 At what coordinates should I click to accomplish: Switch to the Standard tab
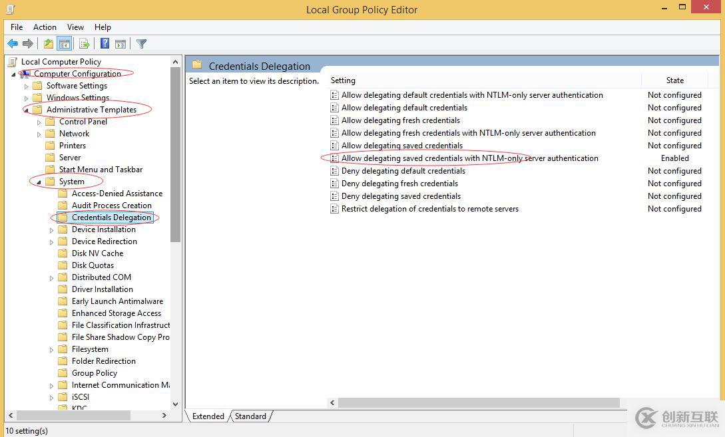[x=250, y=416]
